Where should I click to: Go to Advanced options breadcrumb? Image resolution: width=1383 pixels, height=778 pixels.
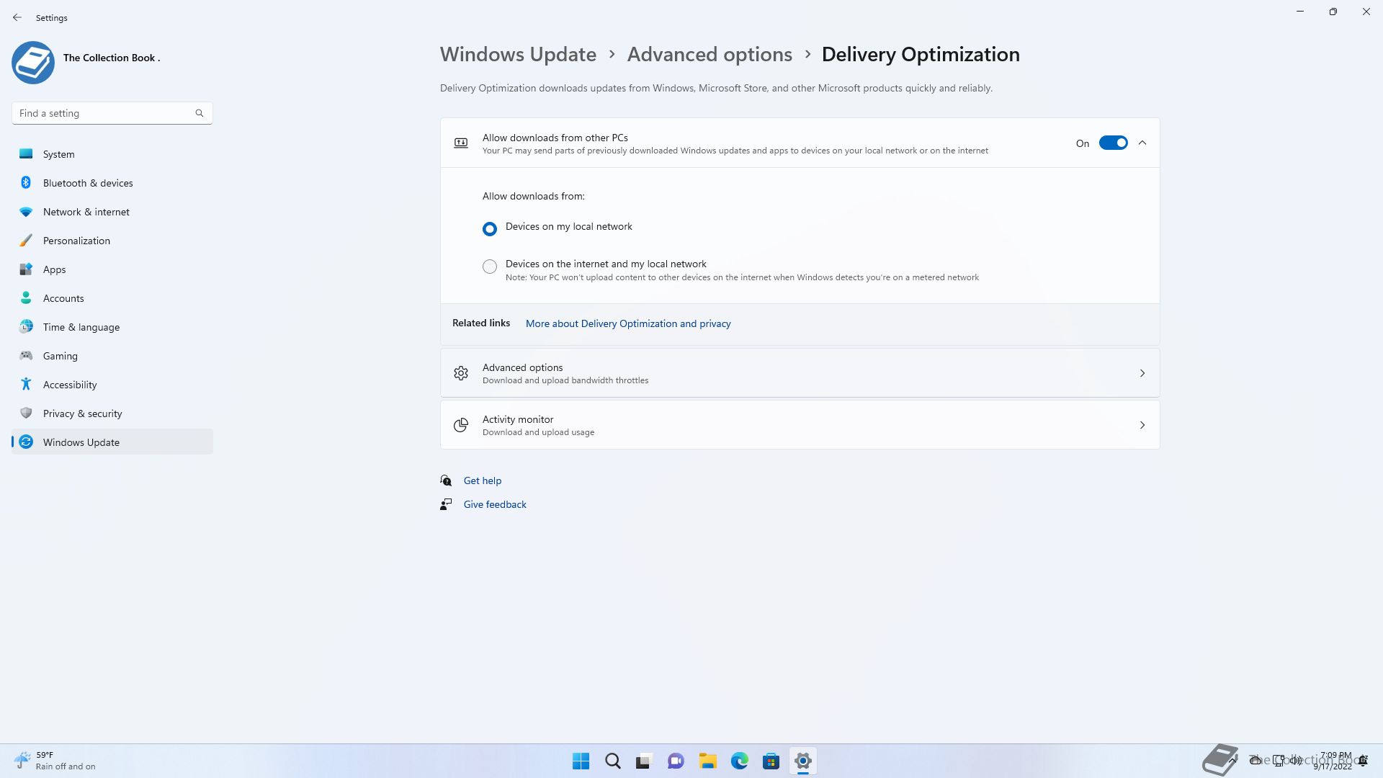tap(710, 55)
